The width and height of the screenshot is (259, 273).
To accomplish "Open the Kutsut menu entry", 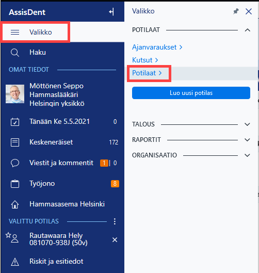I will click(145, 60).
